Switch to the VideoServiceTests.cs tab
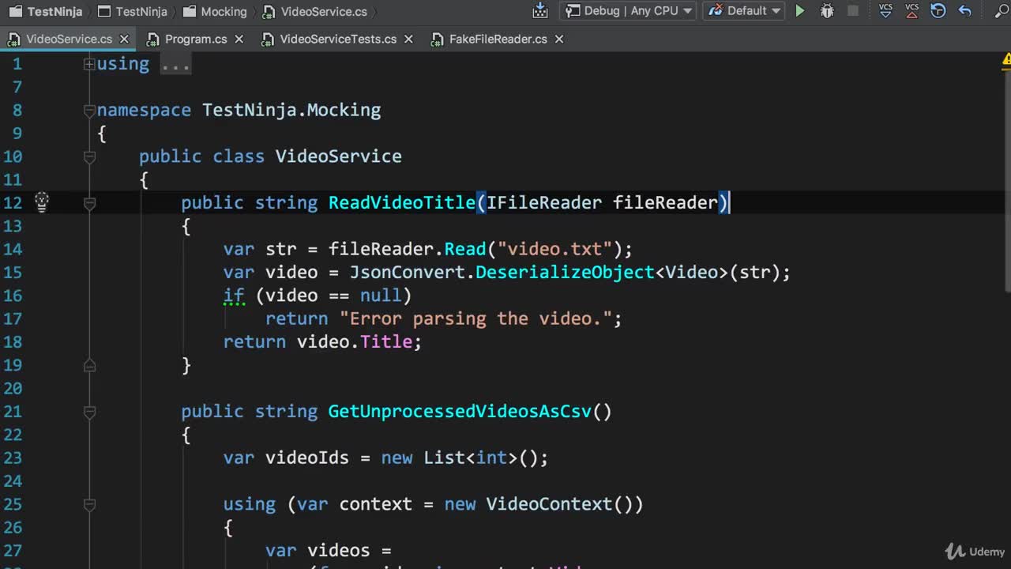Image resolution: width=1011 pixels, height=569 pixels. (x=338, y=39)
